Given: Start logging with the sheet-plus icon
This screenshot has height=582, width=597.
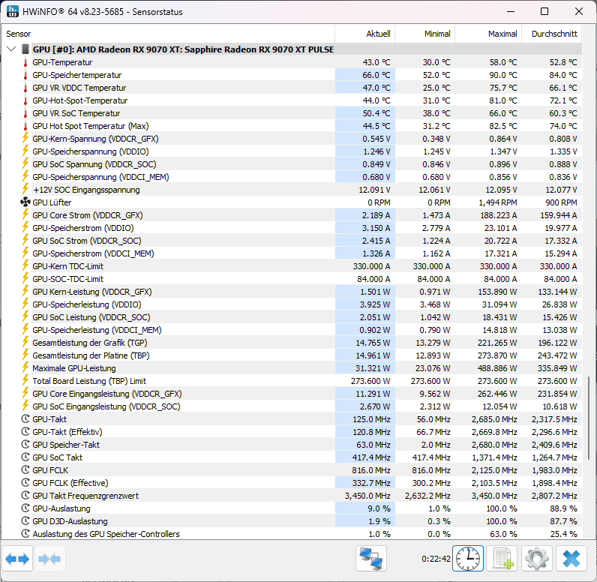Looking at the screenshot, I should click(x=502, y=559).
